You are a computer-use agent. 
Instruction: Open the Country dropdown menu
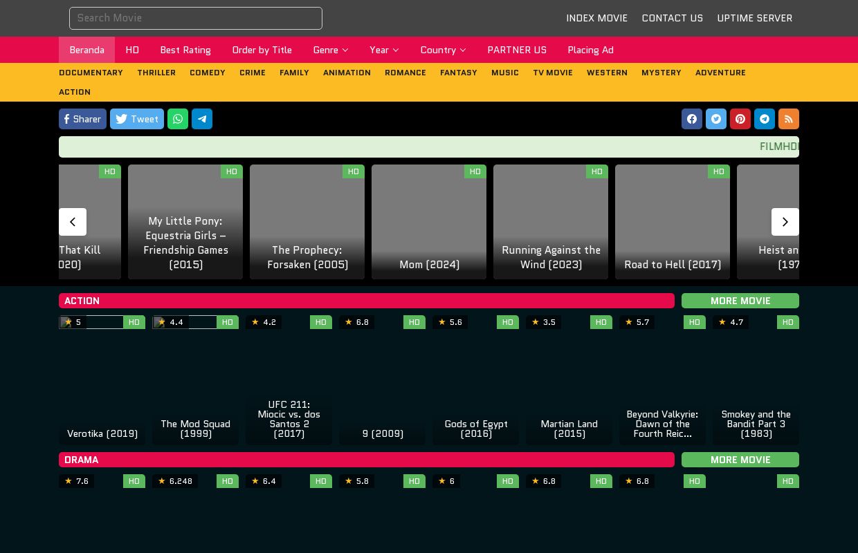click(443, 50)
